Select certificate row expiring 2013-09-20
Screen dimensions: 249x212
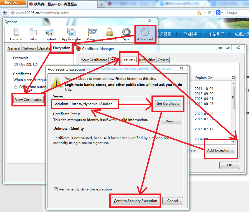204,94
